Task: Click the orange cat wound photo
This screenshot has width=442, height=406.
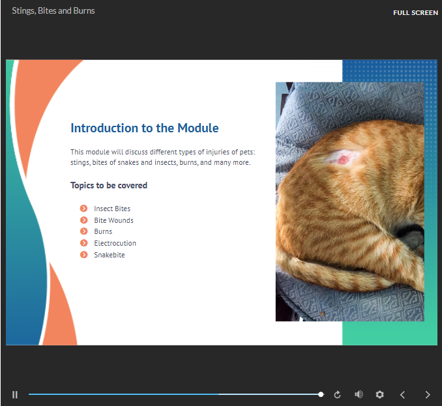Action: [349, 201]
